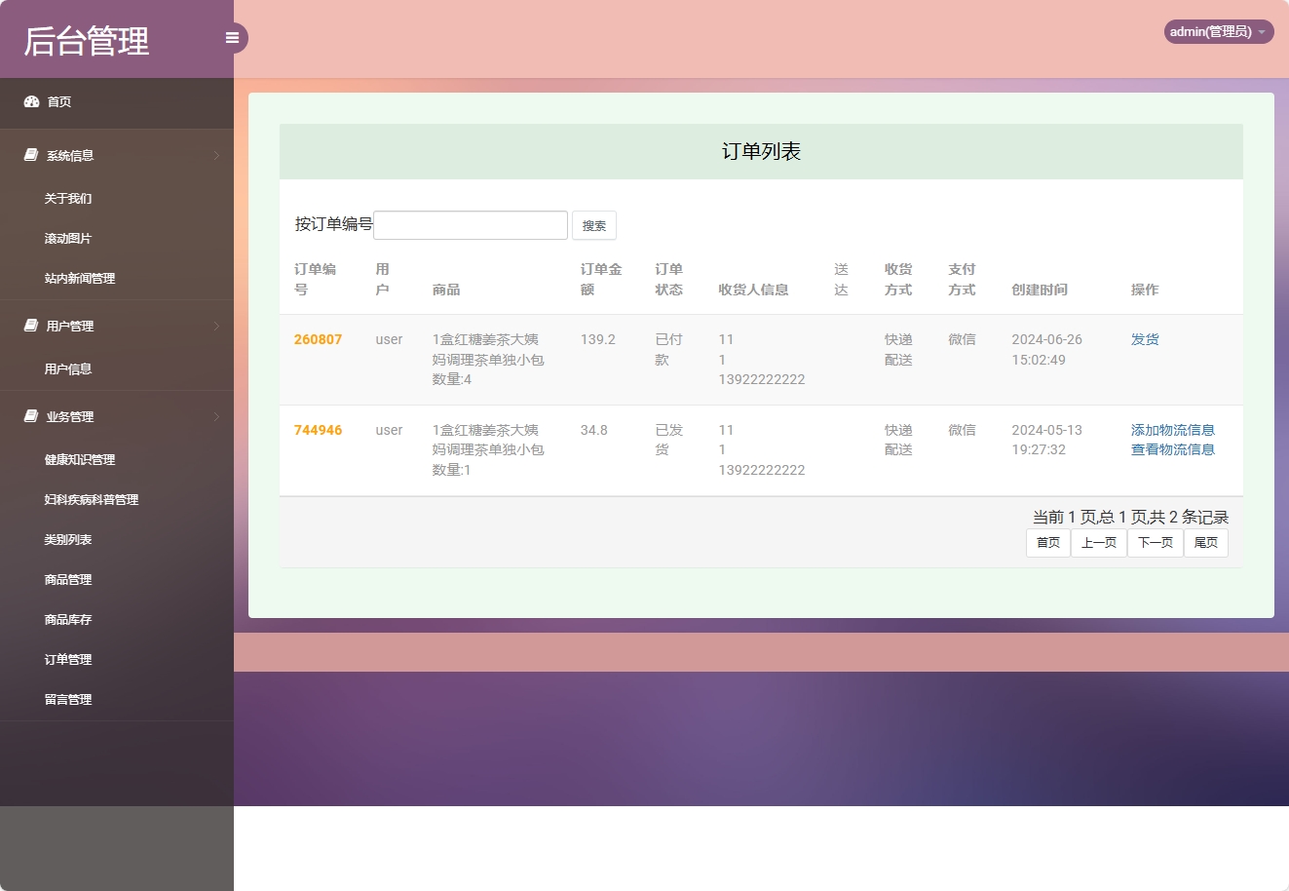Image resolution: width=1289 pixels, height=891 pixels.
Task: Click 查看物流信息 for order 744946
Action: (1172, 449)
